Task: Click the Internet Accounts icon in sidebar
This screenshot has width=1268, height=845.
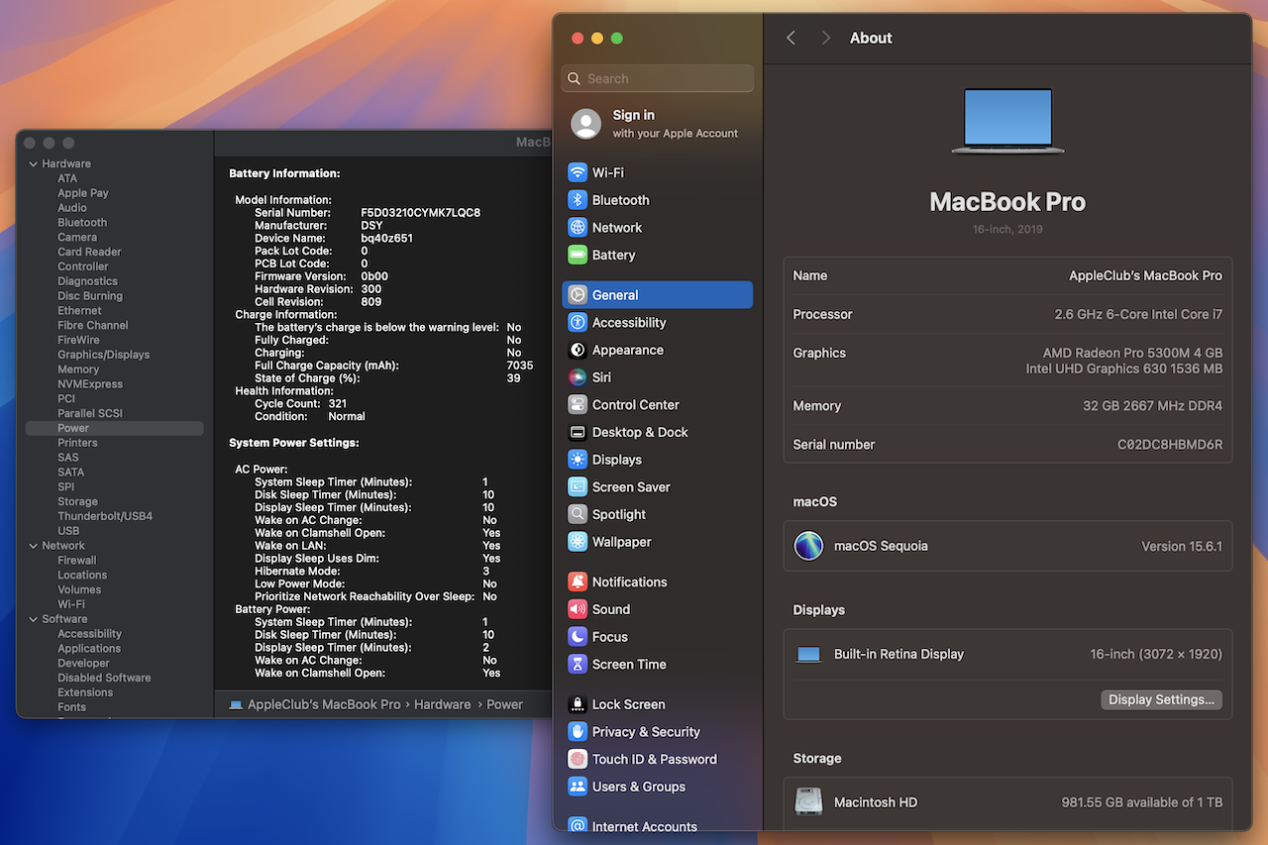Action: pyautogui.click(x=578, y=826)
